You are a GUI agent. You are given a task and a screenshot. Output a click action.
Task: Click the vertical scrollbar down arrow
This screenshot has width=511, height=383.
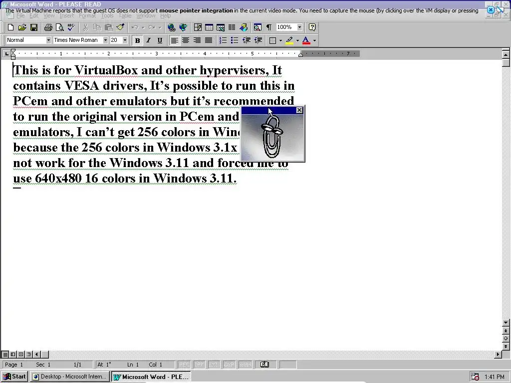point(506,323)
